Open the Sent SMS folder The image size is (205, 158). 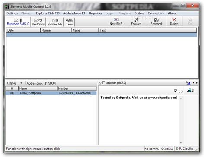click(38, 22)
